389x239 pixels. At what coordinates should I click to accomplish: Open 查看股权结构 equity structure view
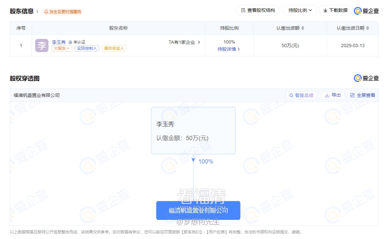coord(258,10)
